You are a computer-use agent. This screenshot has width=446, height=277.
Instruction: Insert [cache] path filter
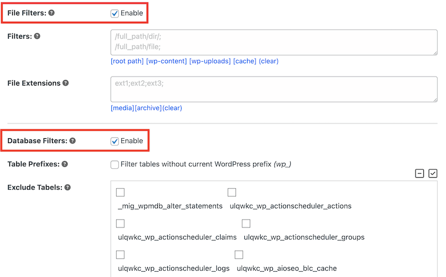coord(244,61)
